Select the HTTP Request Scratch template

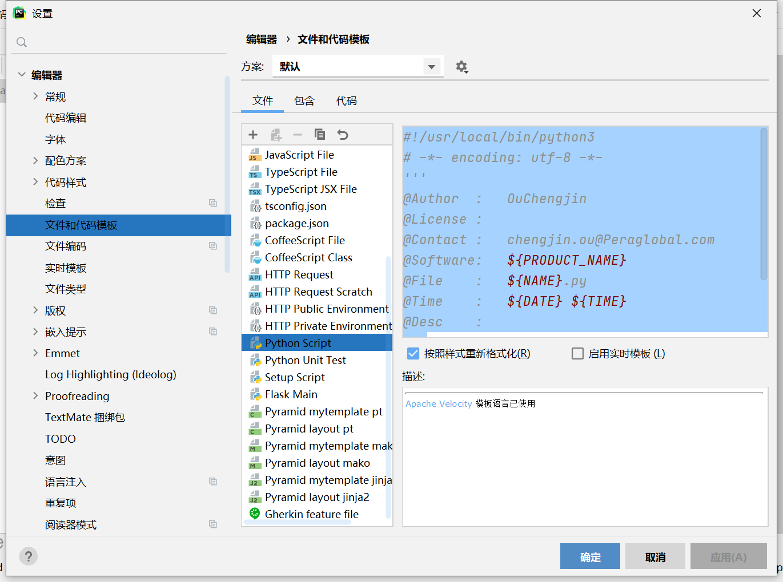tap(317, 292)
